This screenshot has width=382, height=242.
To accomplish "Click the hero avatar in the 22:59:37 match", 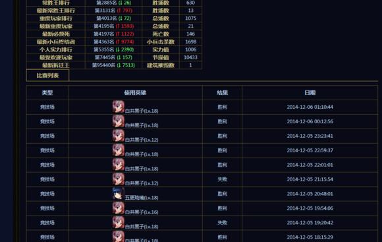I will [x=119, y=150].
